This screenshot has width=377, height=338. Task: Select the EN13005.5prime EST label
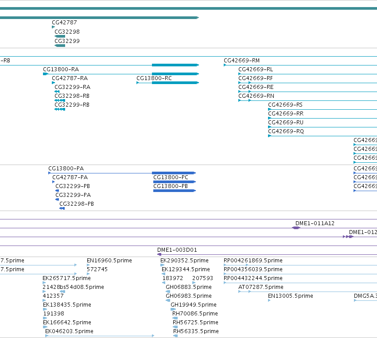[291, 296]
